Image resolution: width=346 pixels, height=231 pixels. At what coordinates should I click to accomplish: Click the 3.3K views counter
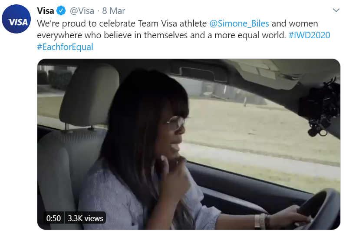[x=85, y=218]
